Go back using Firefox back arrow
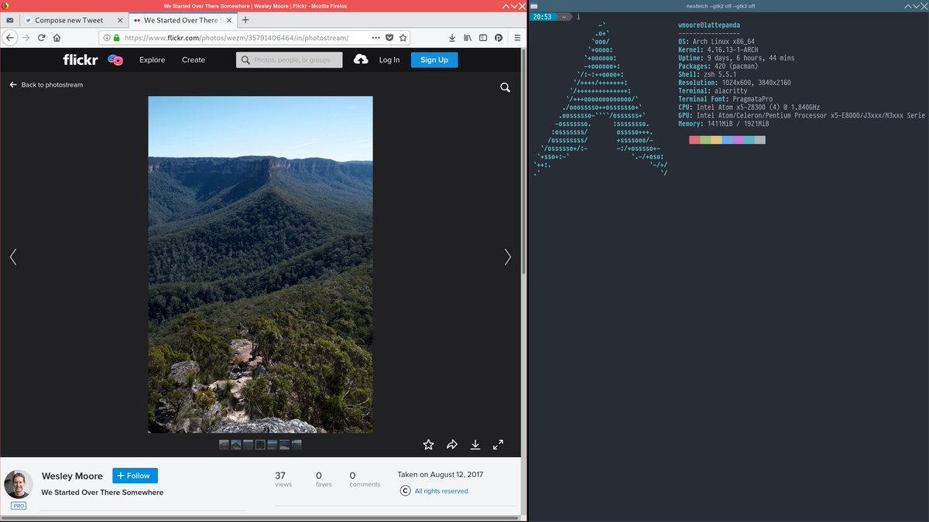Image resolution: width=929 pixels, height=522 pixels. point(10,37)
